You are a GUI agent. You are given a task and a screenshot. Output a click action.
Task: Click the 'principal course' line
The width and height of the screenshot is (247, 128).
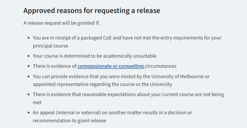point(50,46)
